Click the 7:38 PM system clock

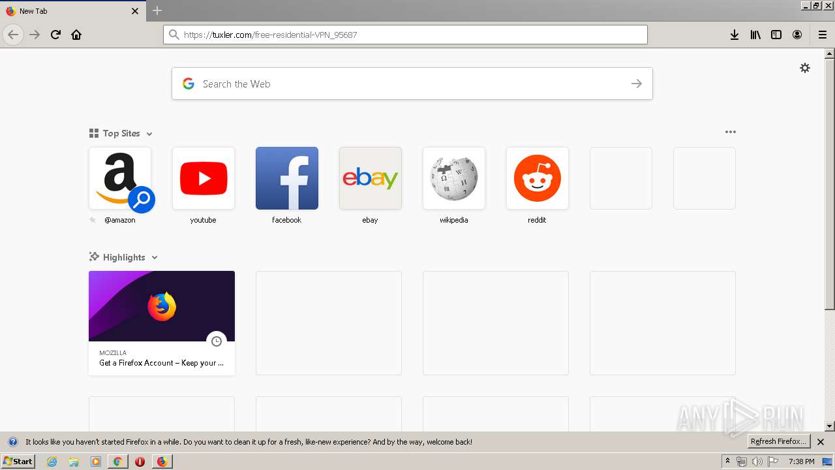point(801,462)
